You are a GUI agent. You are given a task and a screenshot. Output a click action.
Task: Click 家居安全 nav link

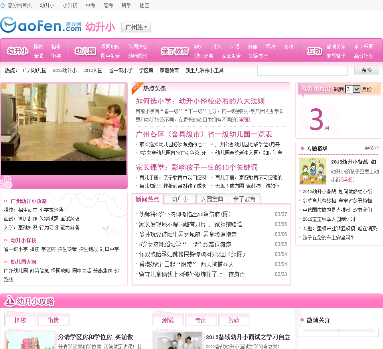[x=259, y=56]
